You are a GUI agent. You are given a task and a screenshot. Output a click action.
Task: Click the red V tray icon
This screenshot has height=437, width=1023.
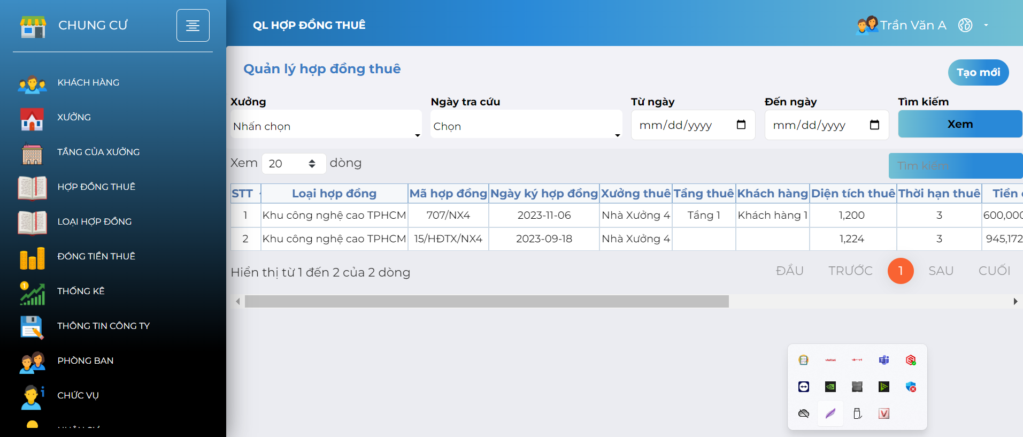click(884, 413)
